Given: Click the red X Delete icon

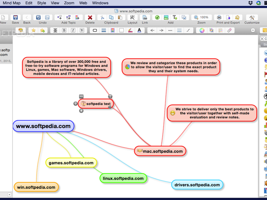Looking at the screenshot, I should tap(90, 17).
